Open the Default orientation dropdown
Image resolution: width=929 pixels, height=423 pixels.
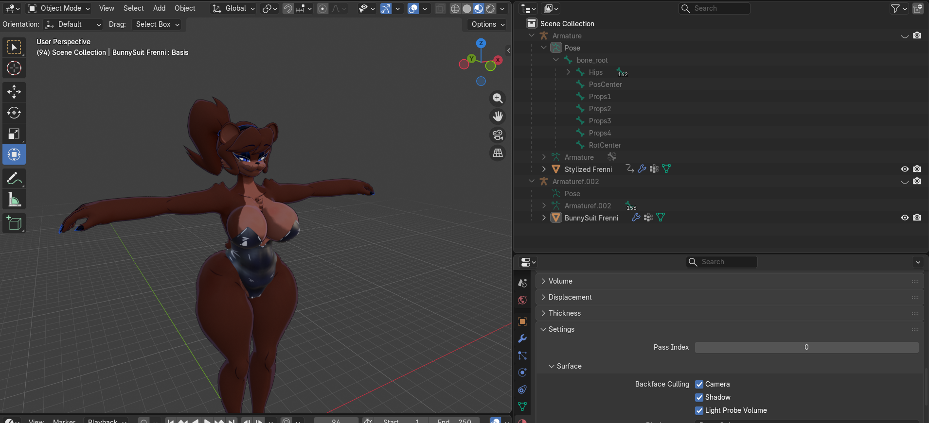72,24
